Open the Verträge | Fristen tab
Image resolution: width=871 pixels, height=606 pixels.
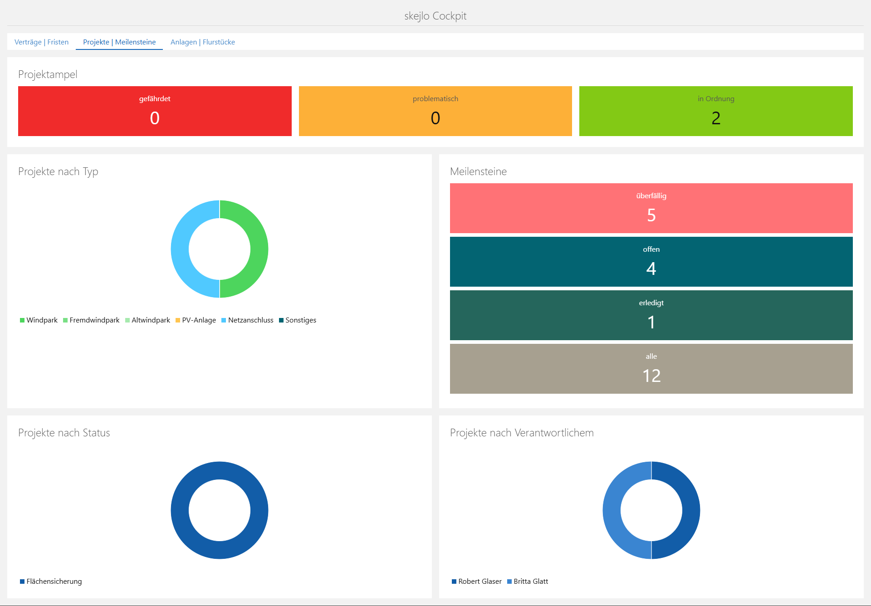coord(41,42)
